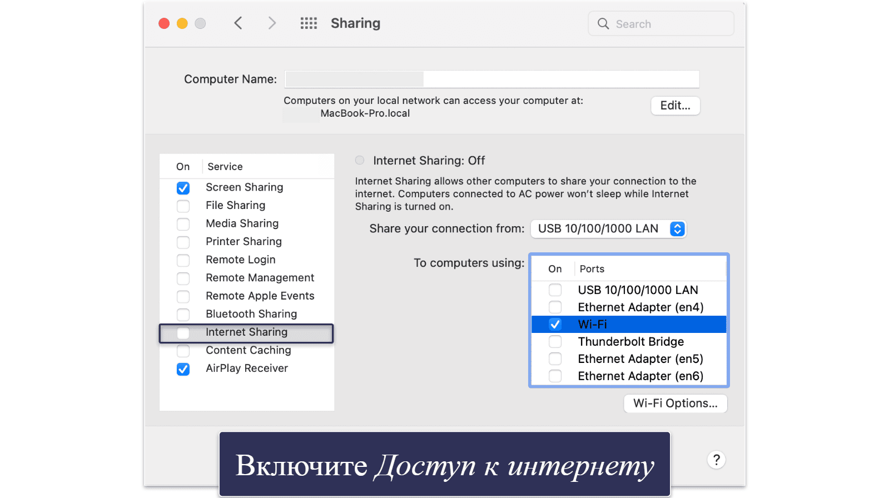The image size is (889, 498).
Task: Check the USB 10/100/1000 LAN port checkbox
Action: pyautogui.click(x=555, y=290)
